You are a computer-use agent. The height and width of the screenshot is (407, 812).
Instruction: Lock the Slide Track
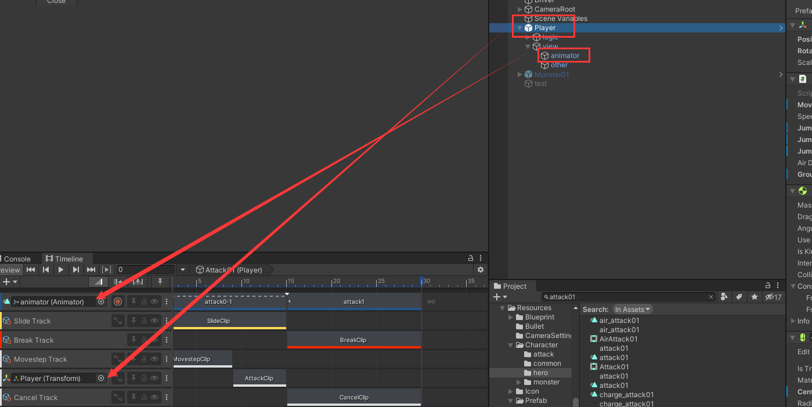[x=144, y=321]
